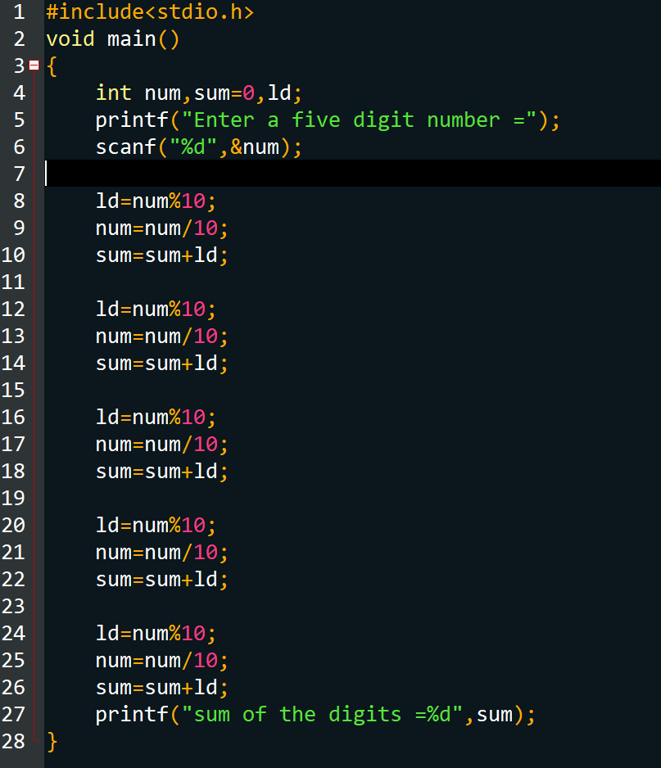Screen dimensions: 661x768
Task: Click the final printf statement on line 27
Action: click(311, 714)
